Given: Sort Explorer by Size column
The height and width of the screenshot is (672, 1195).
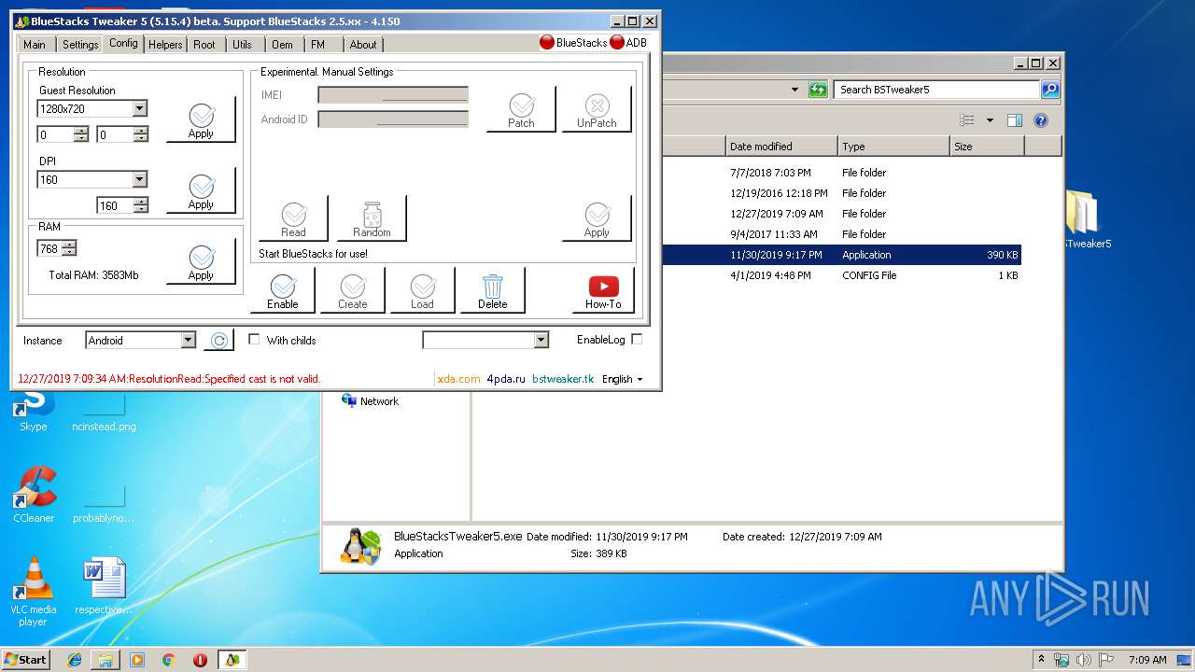Looking at the screenshot, I should (x=987, y=147).
